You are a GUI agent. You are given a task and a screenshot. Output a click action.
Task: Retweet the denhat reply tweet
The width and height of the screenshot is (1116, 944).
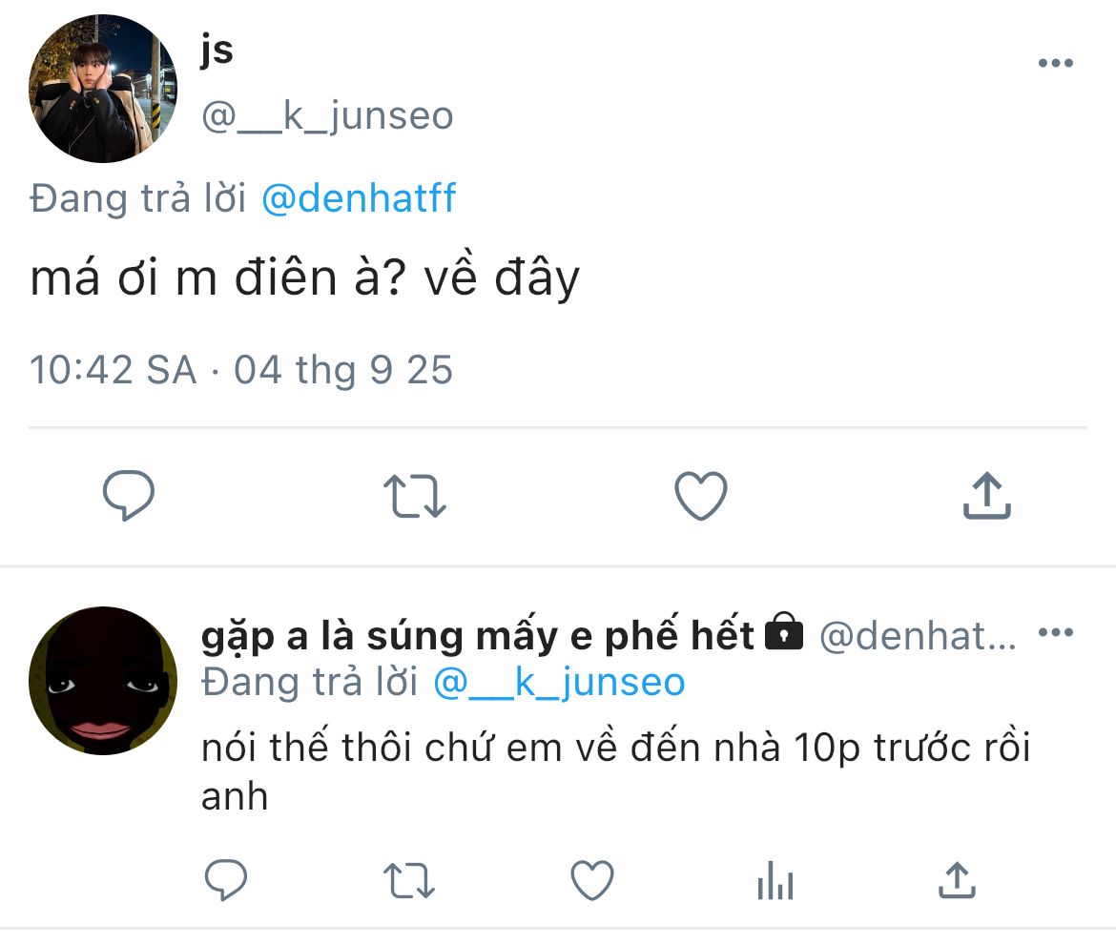(x=410, y=879)
